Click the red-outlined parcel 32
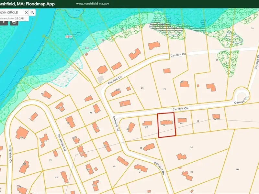This screenshot has width=259, height=194. [166, 129]
